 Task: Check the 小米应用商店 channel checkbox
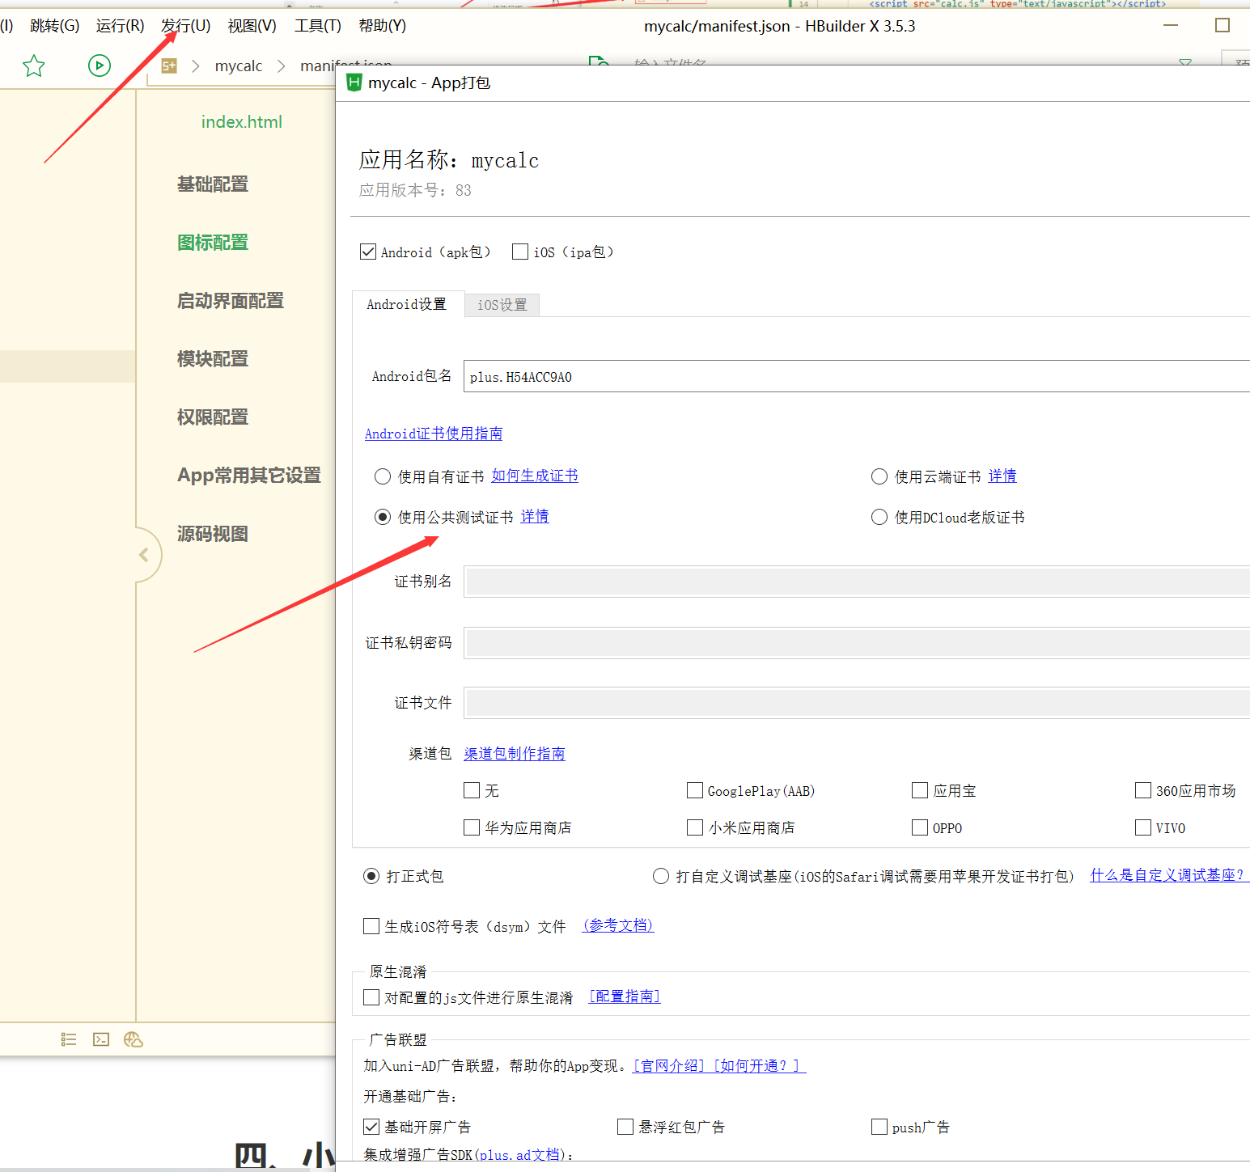point(695,827)
